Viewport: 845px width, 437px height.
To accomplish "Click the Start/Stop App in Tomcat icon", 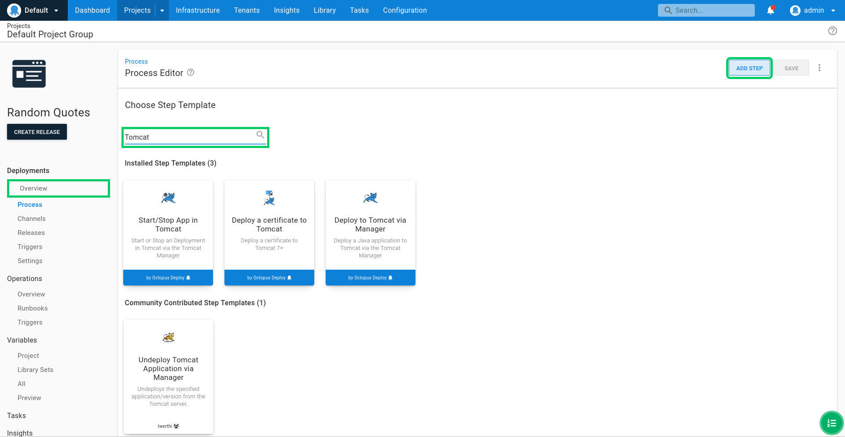I will tap(168, 198).
